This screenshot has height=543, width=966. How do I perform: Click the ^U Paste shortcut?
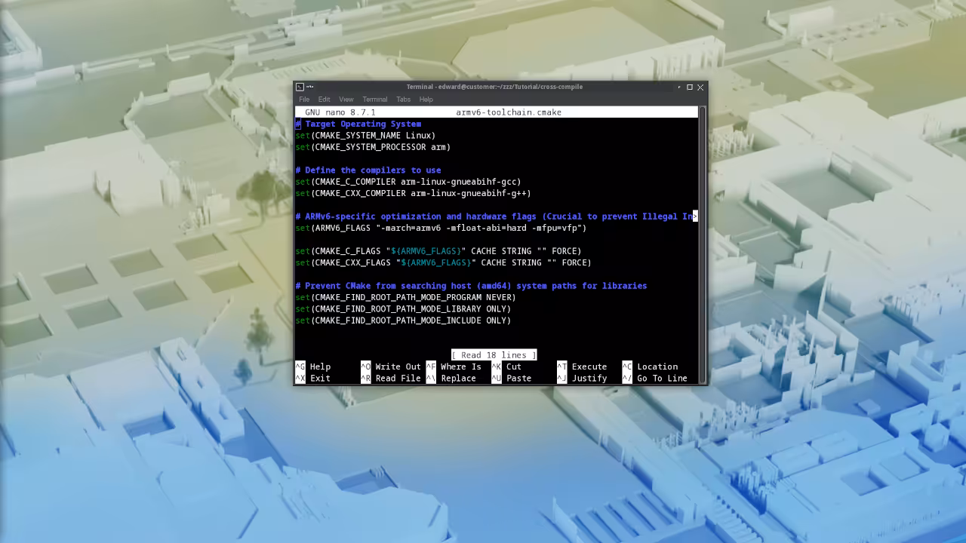click(x=512, y=379)
